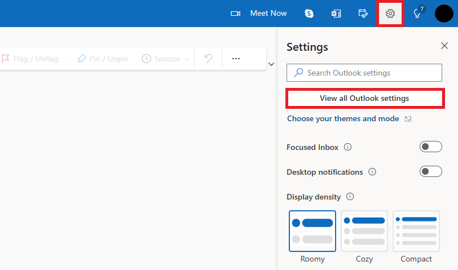The image size is (458, 270).
Task: Click the Pin / Unpin button
Action: pyautogui.click(x=103, y=59)
